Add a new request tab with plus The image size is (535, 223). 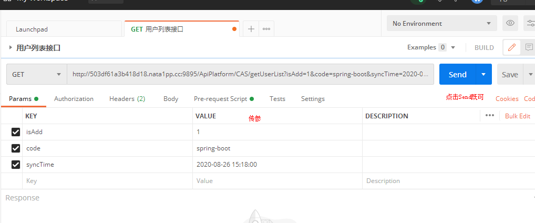tap(251, 29)
